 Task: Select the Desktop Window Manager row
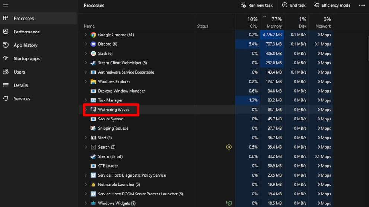[206, 91]
